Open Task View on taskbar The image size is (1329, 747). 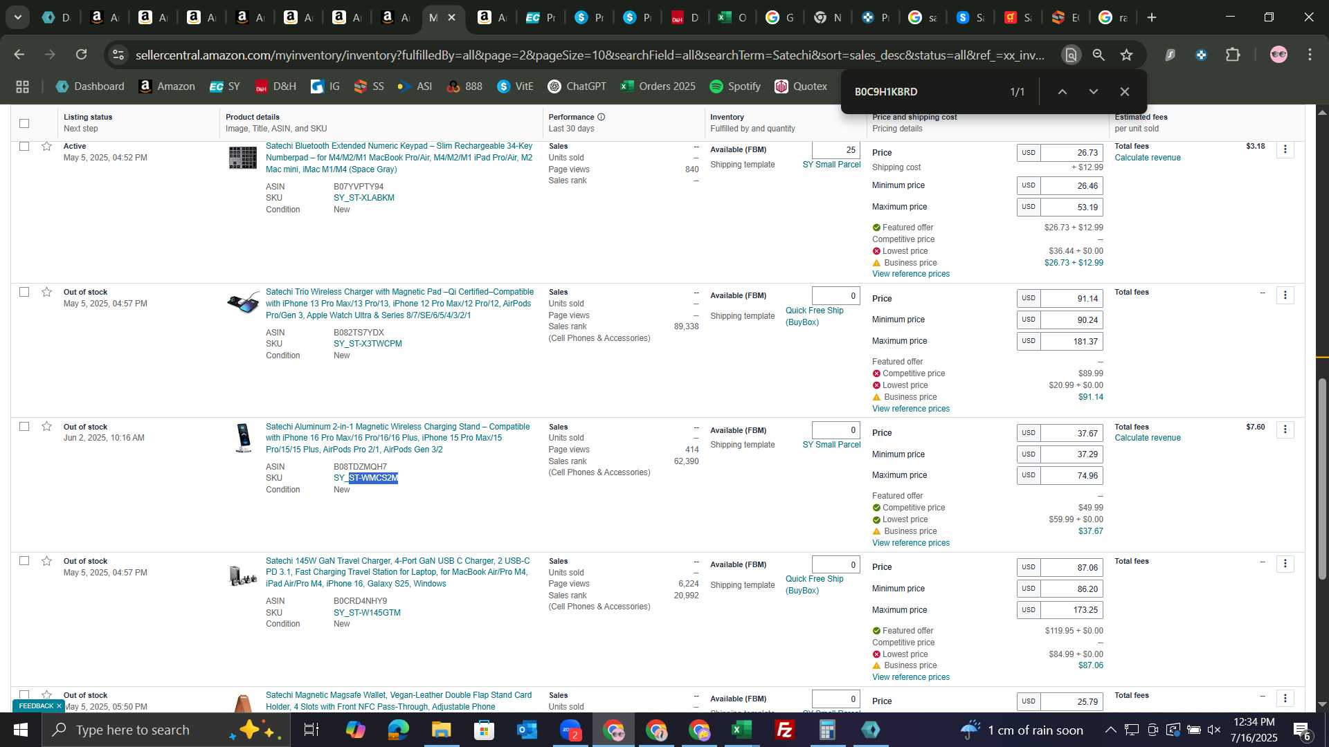[x=311, y=730]
